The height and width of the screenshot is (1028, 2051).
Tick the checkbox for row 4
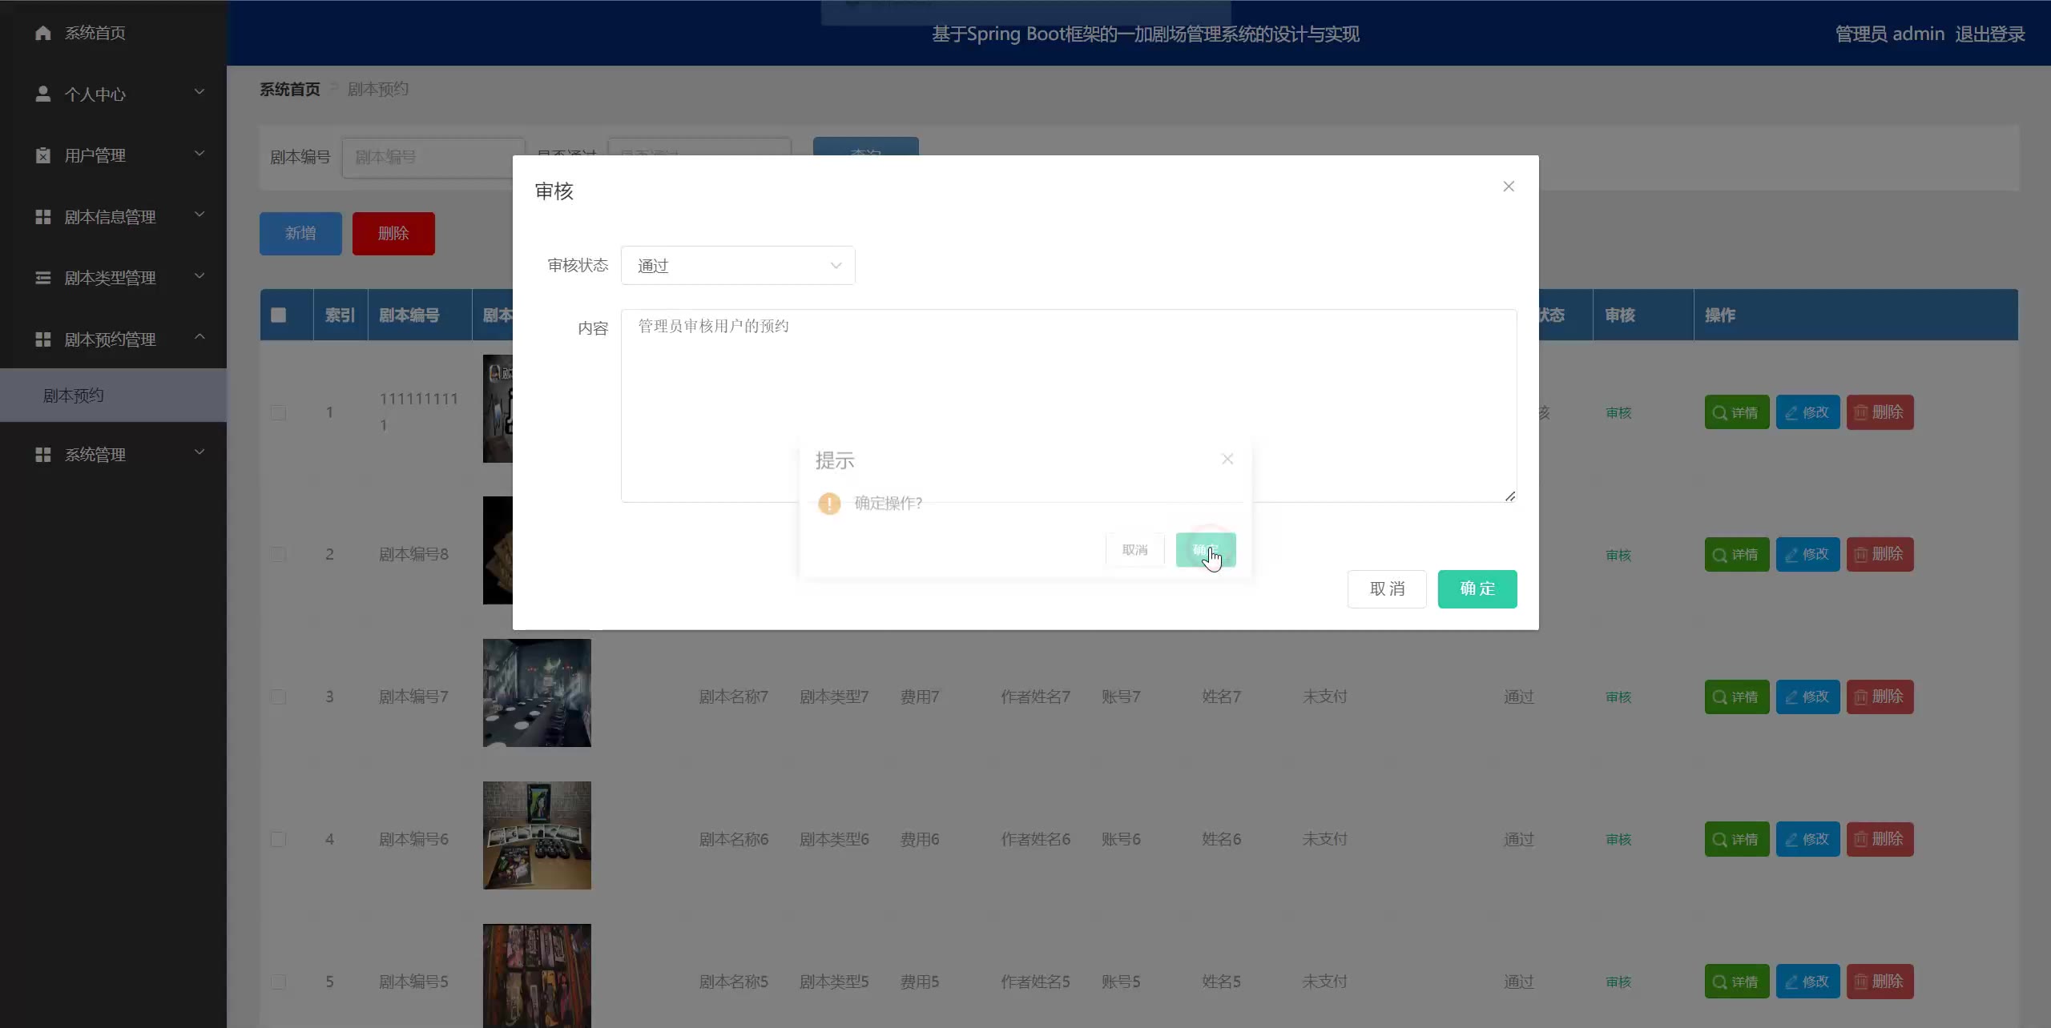tap(278, 839)
